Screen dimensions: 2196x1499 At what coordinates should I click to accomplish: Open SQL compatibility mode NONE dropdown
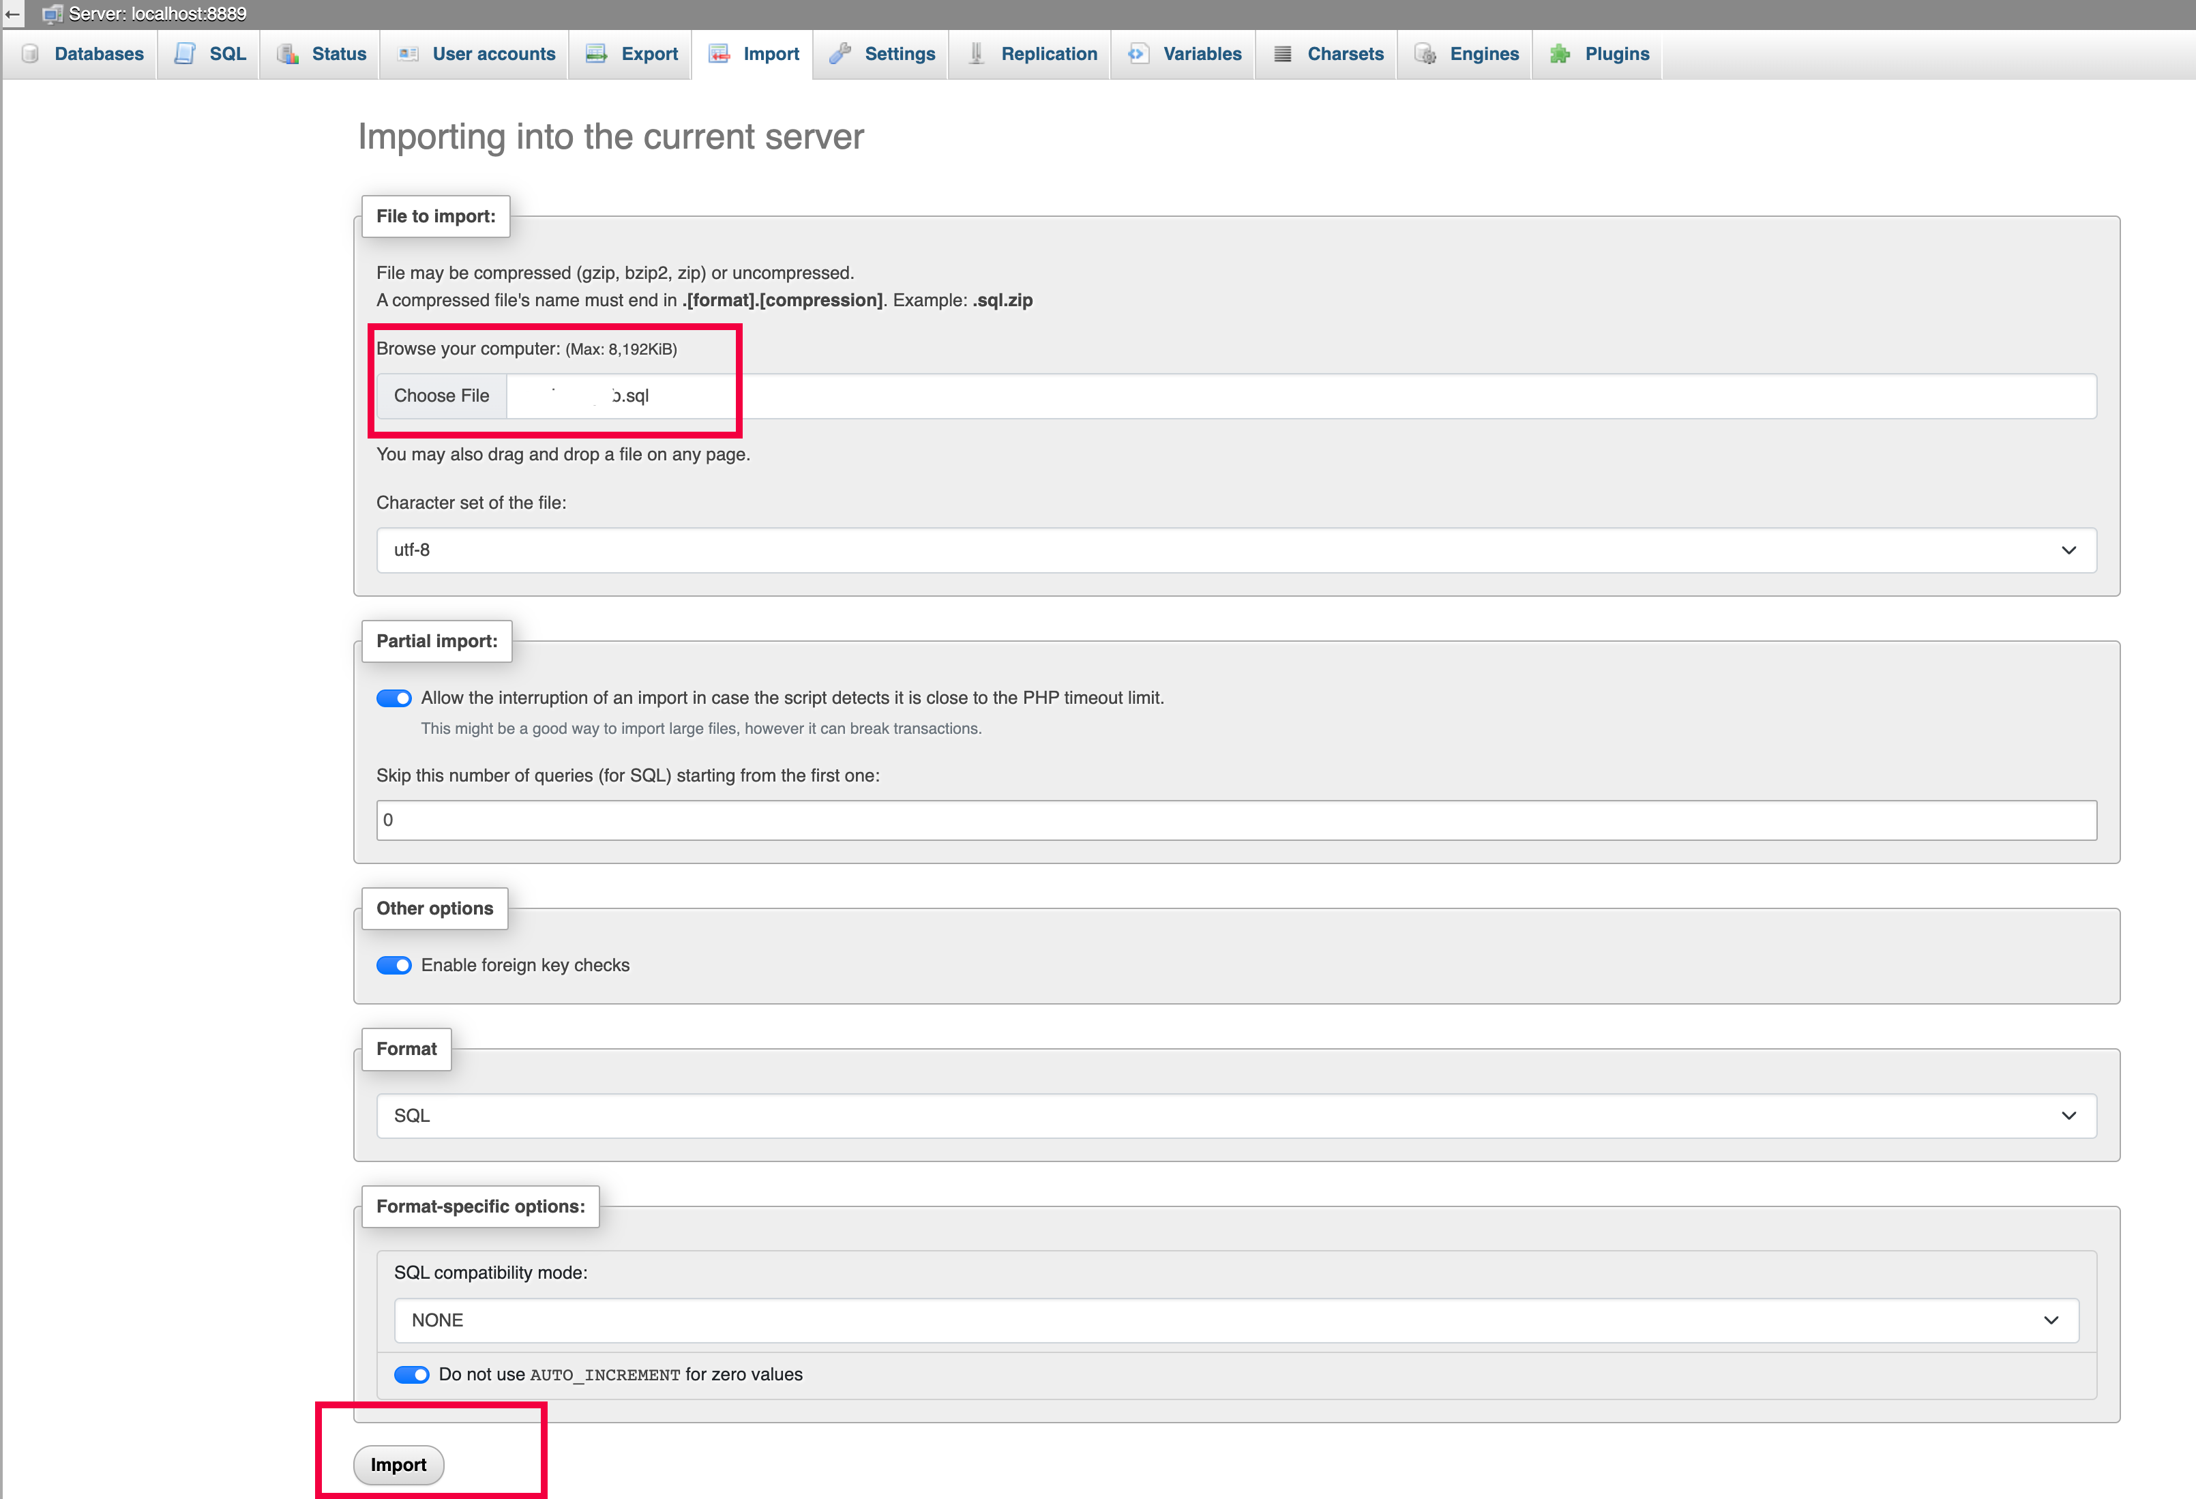1236,1320
